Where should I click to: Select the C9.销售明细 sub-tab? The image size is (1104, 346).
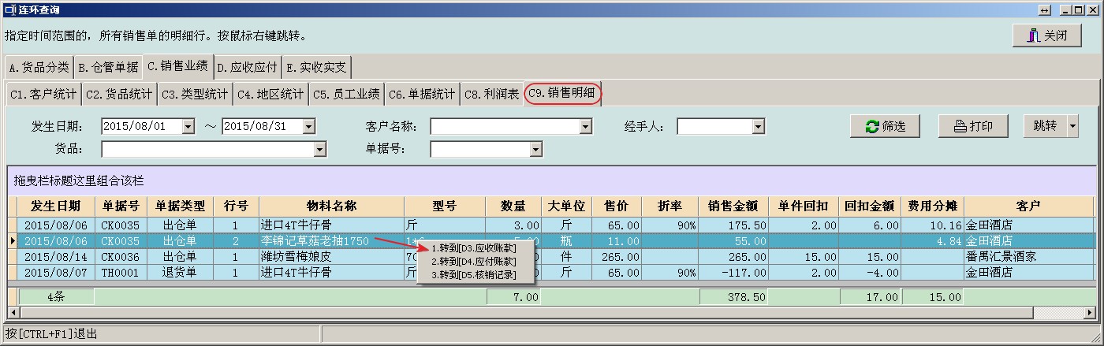click(562, 94)
